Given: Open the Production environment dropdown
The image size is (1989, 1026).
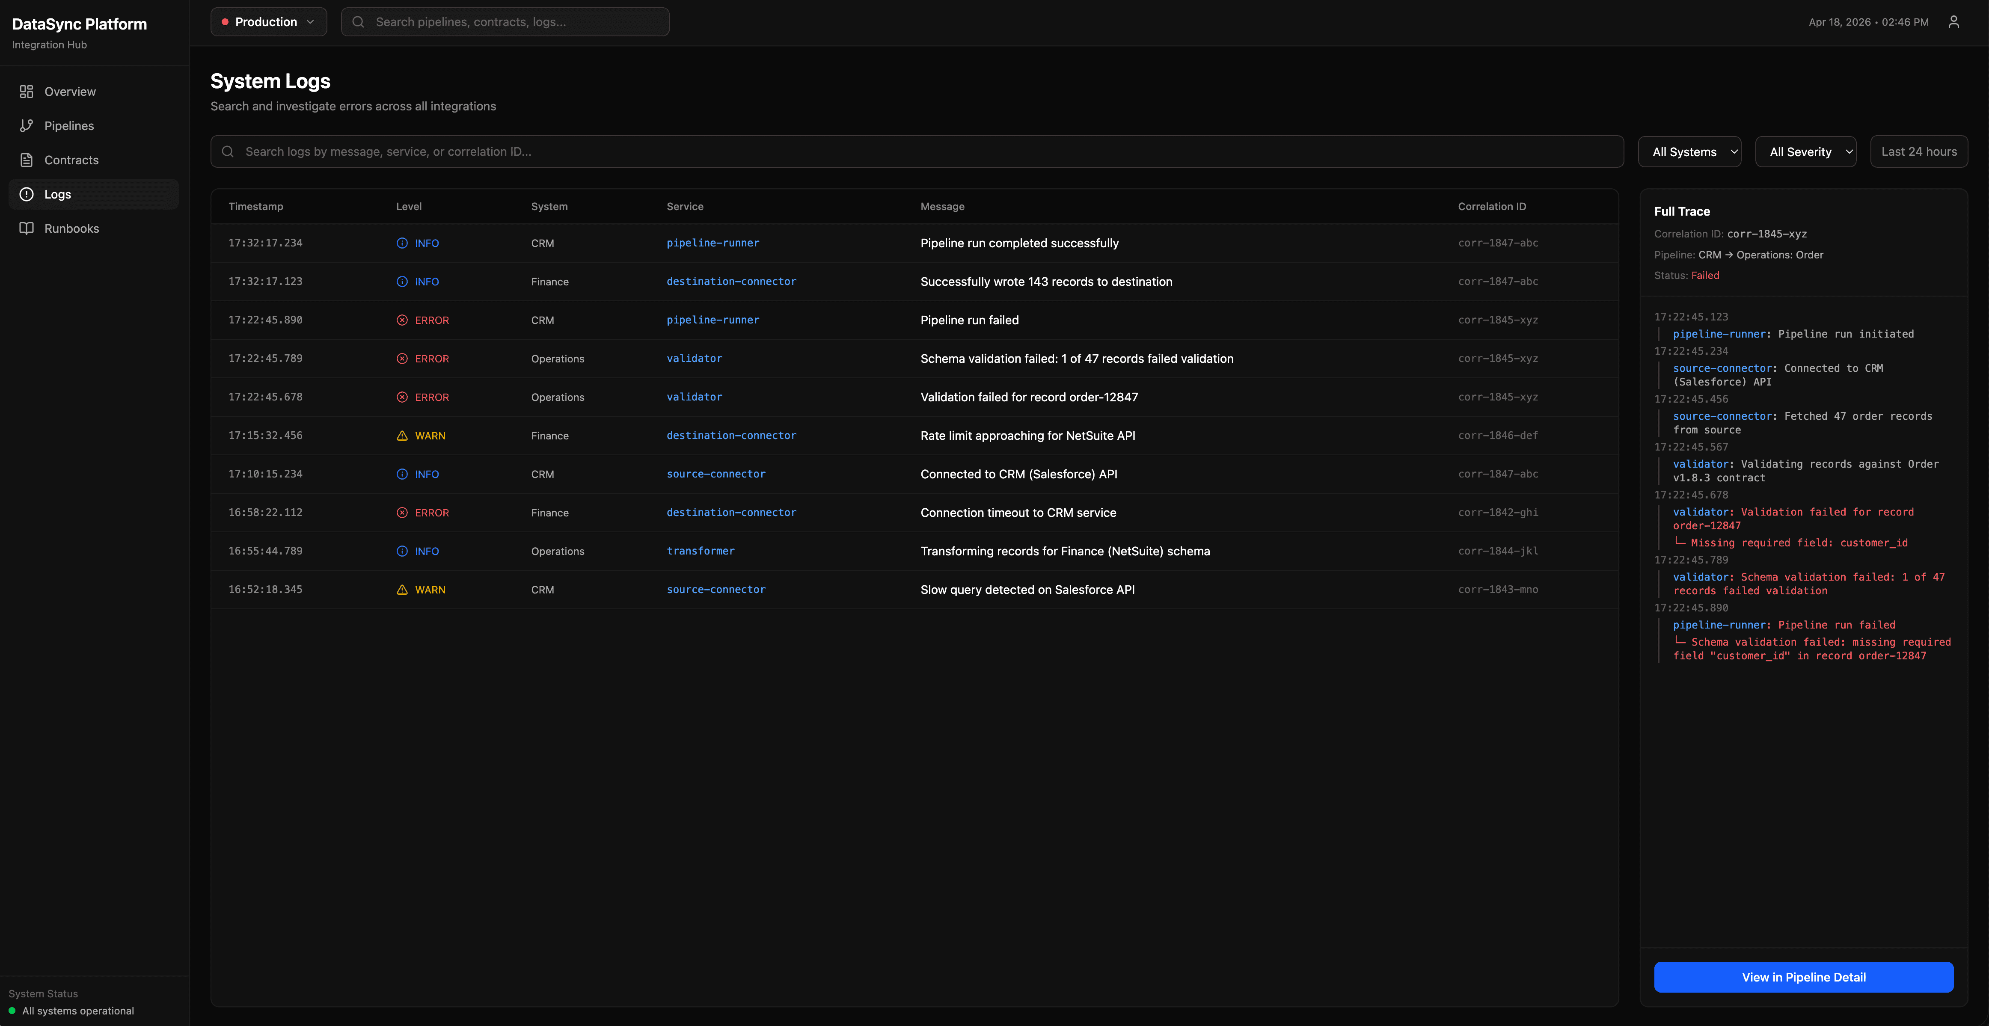Looking at the screenshot, I should [269, 22].
